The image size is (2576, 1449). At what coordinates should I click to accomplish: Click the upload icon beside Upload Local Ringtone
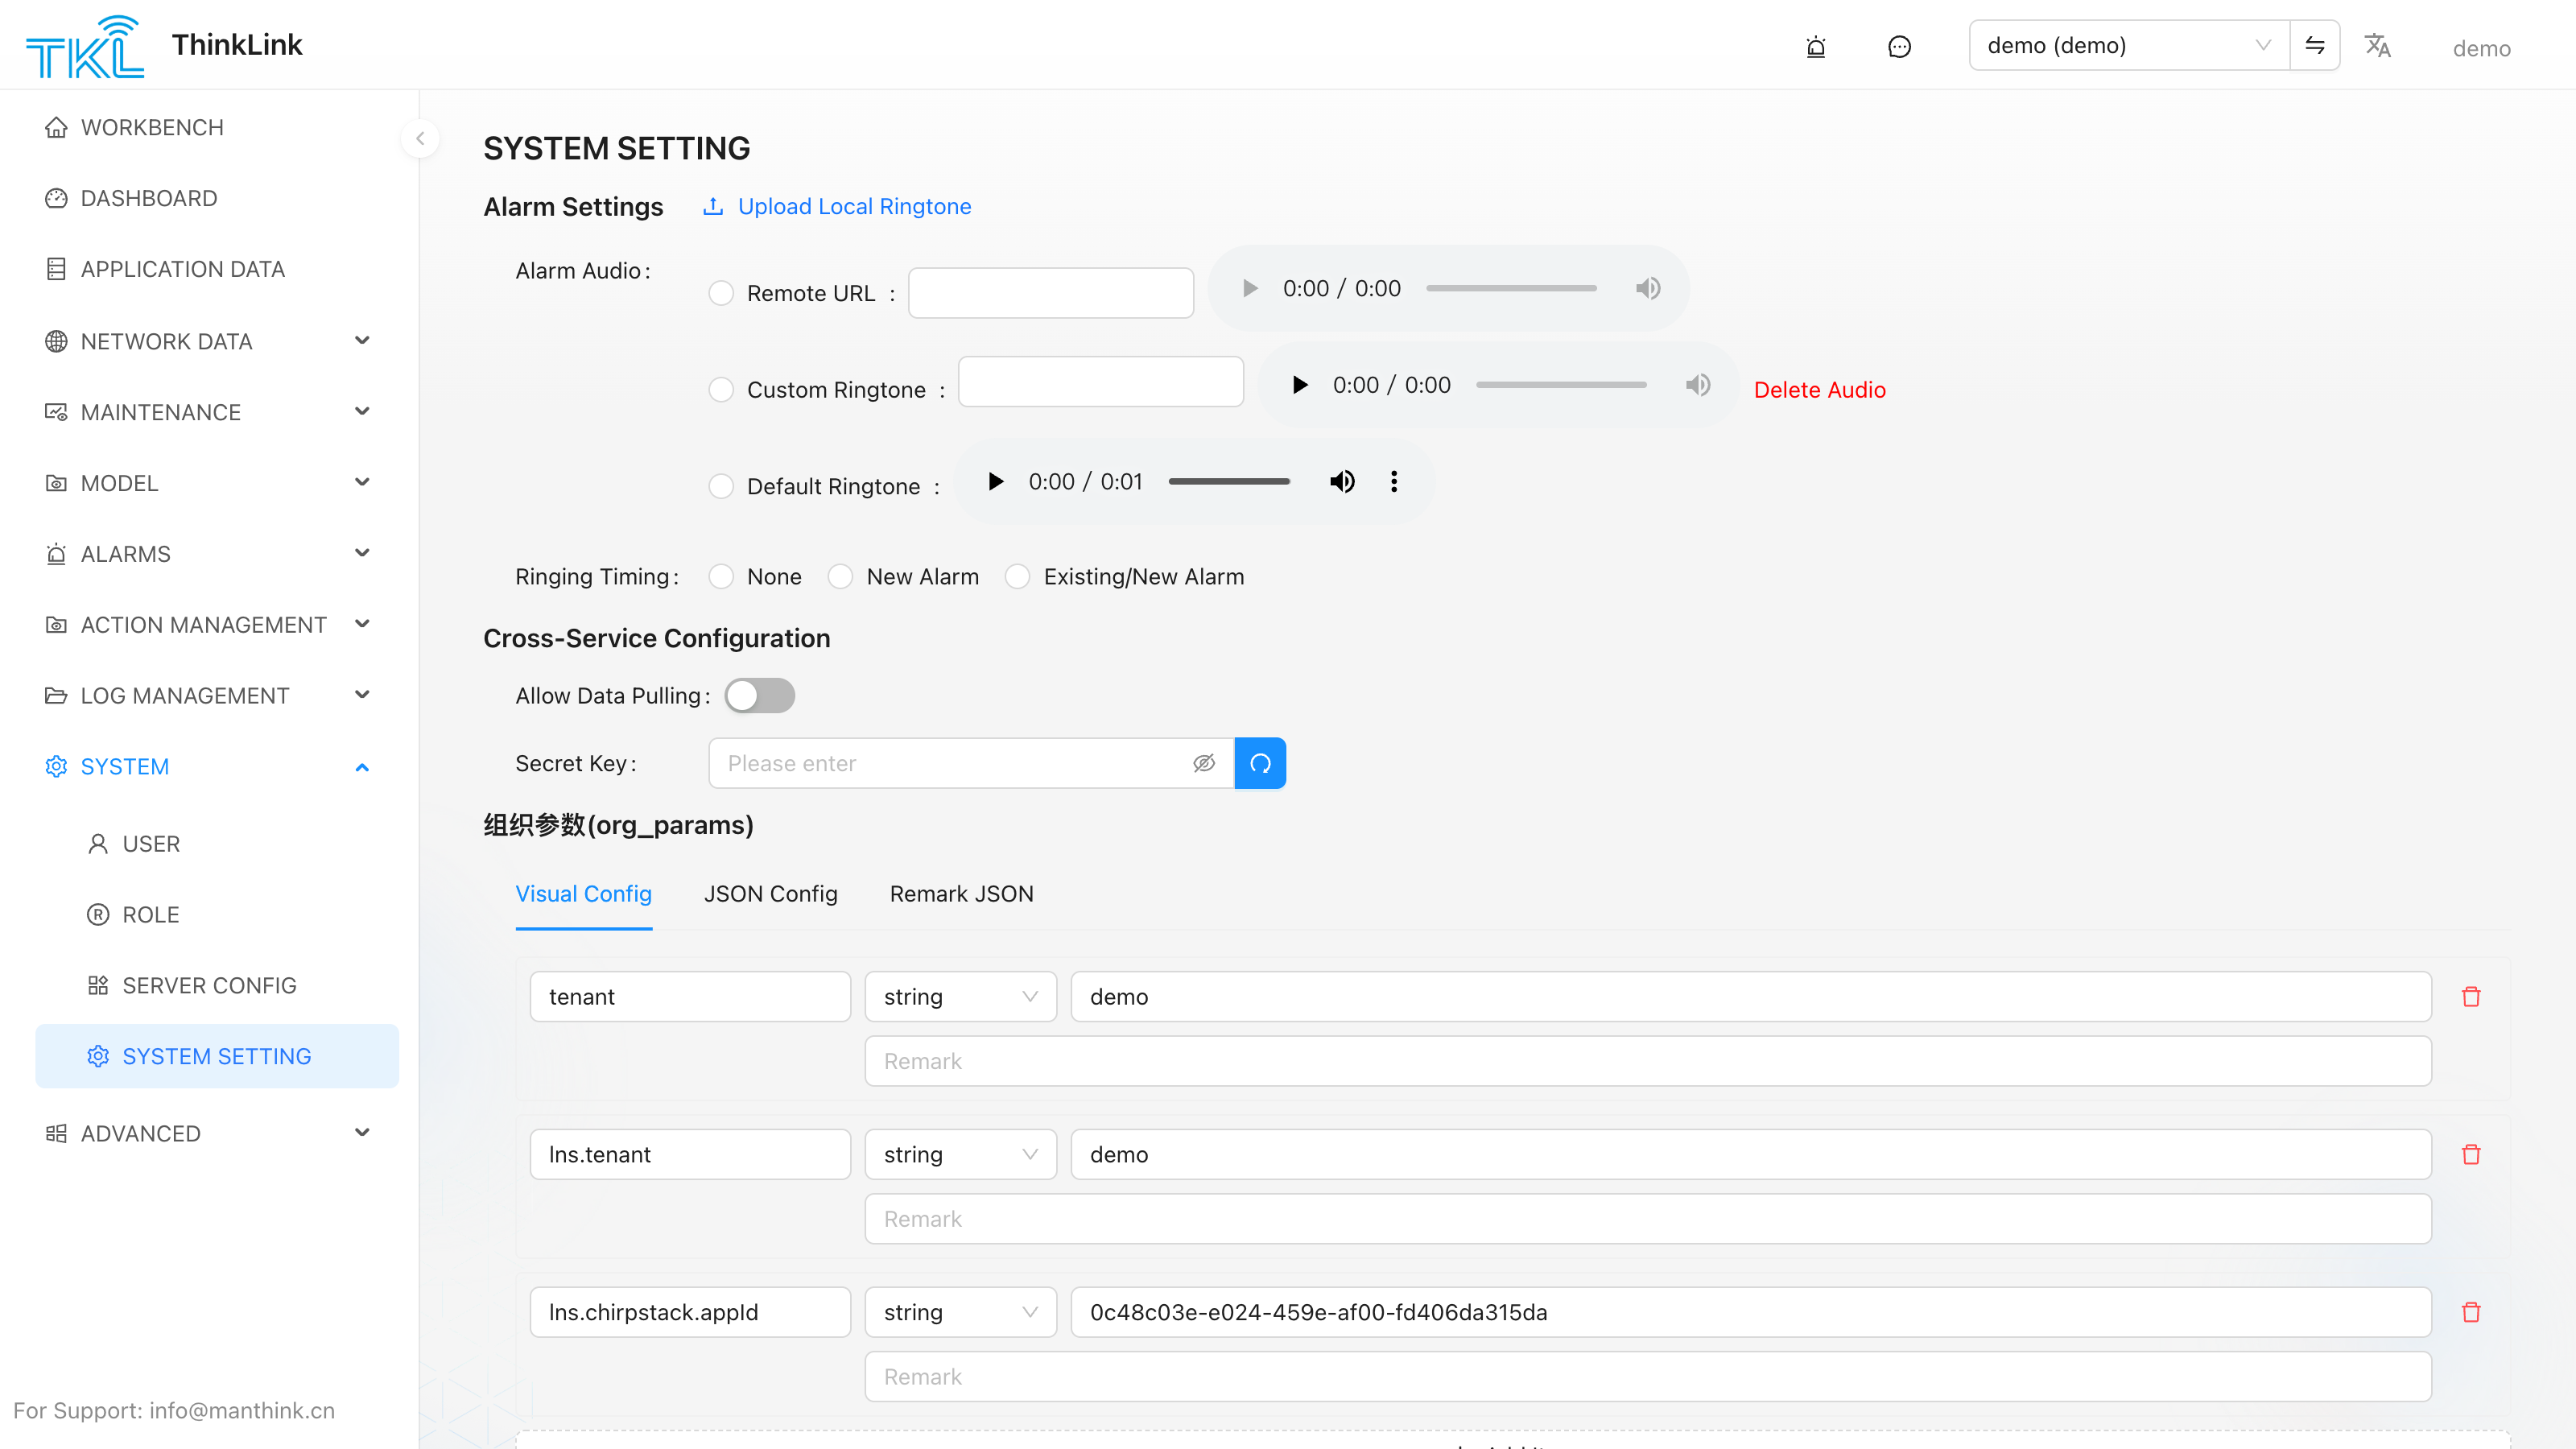[x=713, y=206]
